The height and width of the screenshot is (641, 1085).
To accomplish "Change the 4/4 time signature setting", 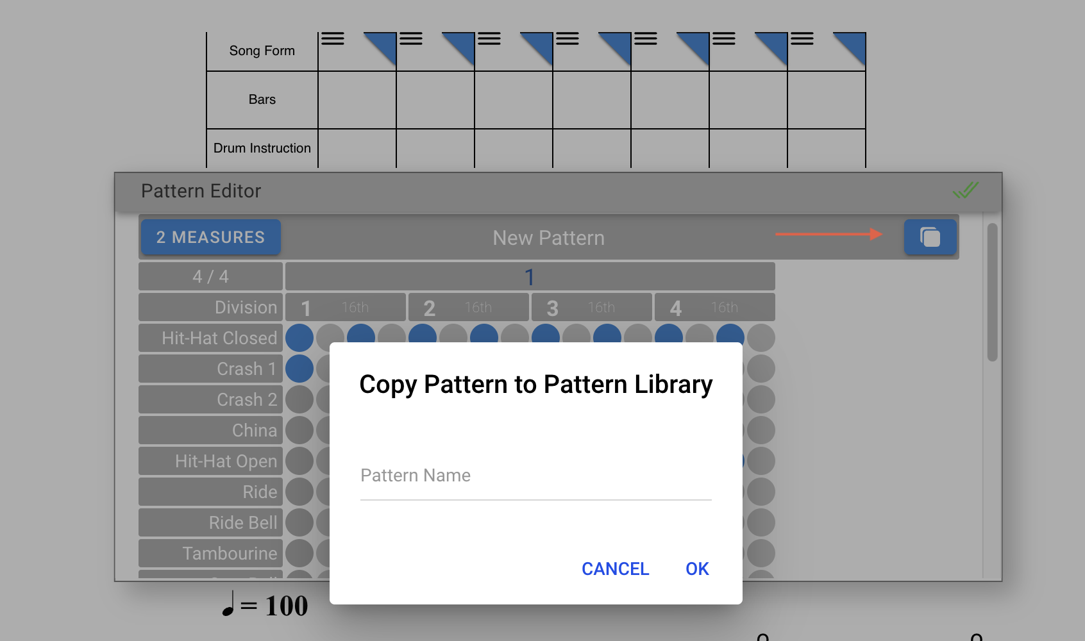I will 210,276.
